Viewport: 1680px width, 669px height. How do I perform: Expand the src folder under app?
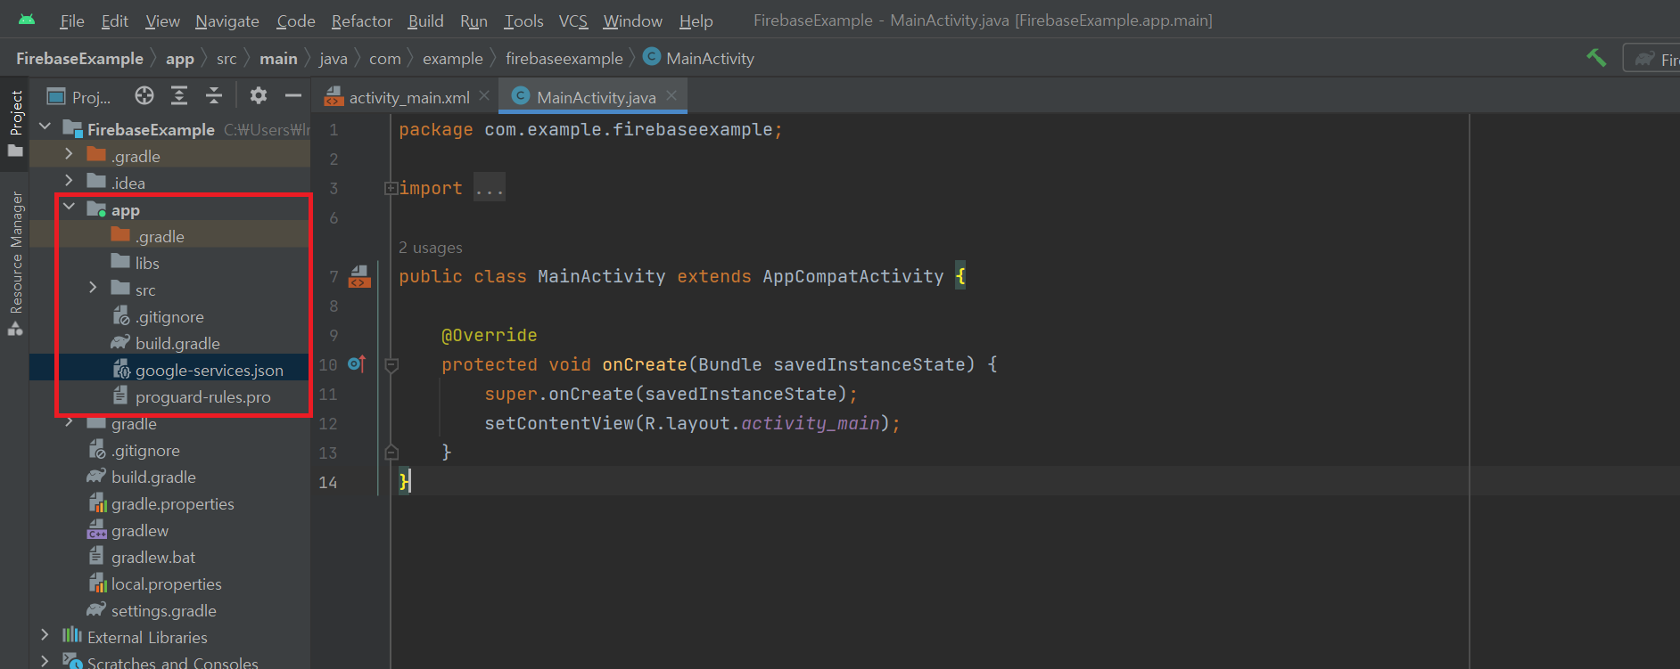click(93, 288)
